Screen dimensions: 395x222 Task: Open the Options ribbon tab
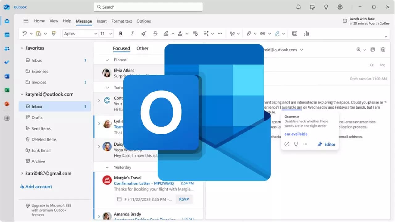point(143,21)
